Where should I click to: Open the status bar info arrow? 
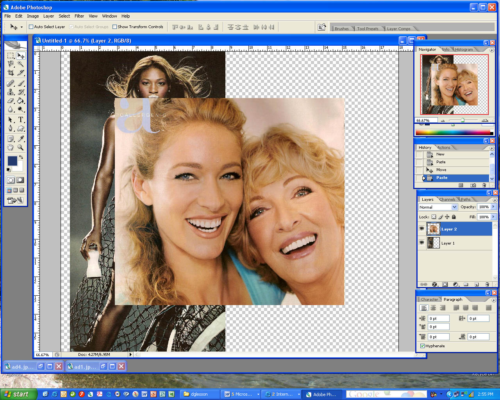[131, 355]
